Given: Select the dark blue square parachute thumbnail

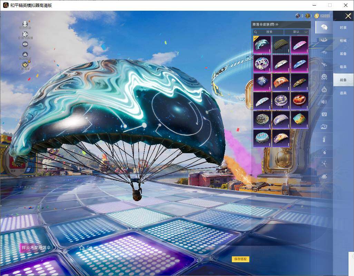Looking at the screenshot, I should pos(262,82).
